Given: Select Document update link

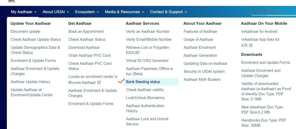Looking at the screenshot, I should point(25,32).
